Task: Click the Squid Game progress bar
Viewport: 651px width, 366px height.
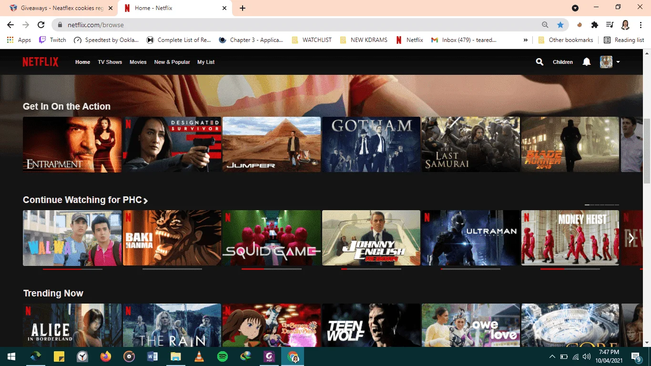Action: click(x=272, y=269)
